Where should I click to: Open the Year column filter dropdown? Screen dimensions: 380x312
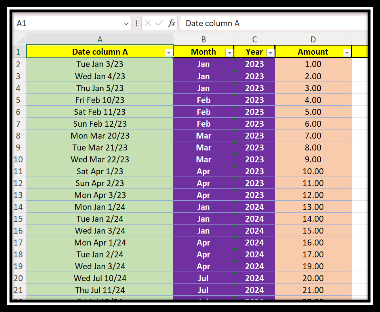click(x=270, y=53)
